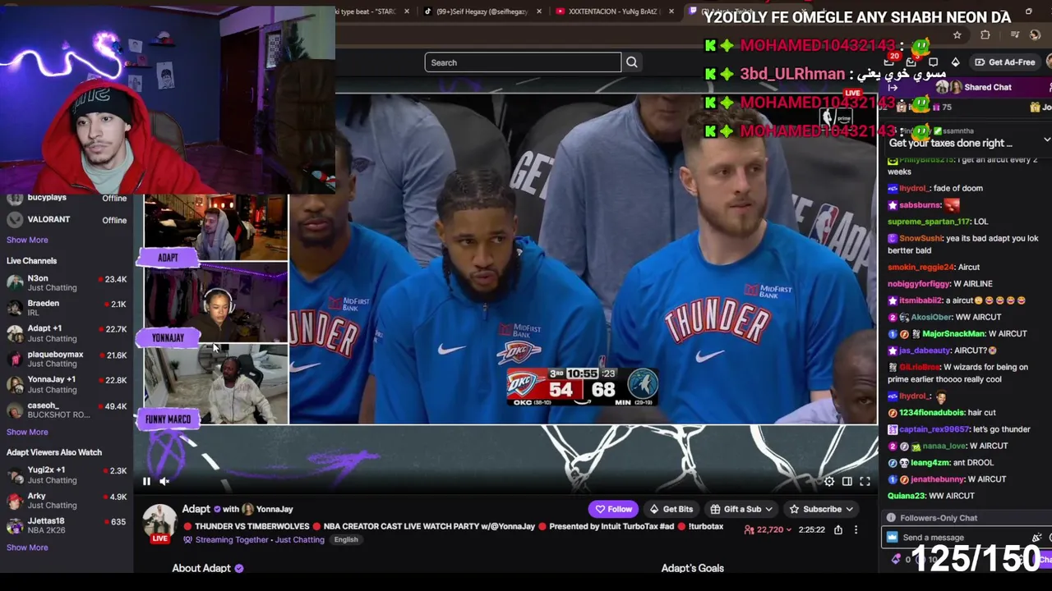Open the Whispers speech bubble icon
Screen dimensions: 1052x591
tap(933, 62)
